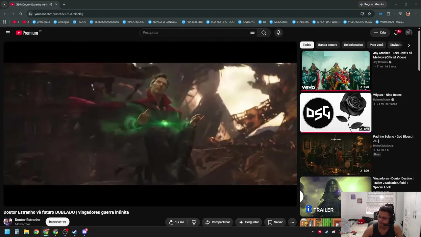Open the Padrino Solano God Blues thumbnail
The height and width of the screenshot is (237, 421).
[x=335, y=154]
